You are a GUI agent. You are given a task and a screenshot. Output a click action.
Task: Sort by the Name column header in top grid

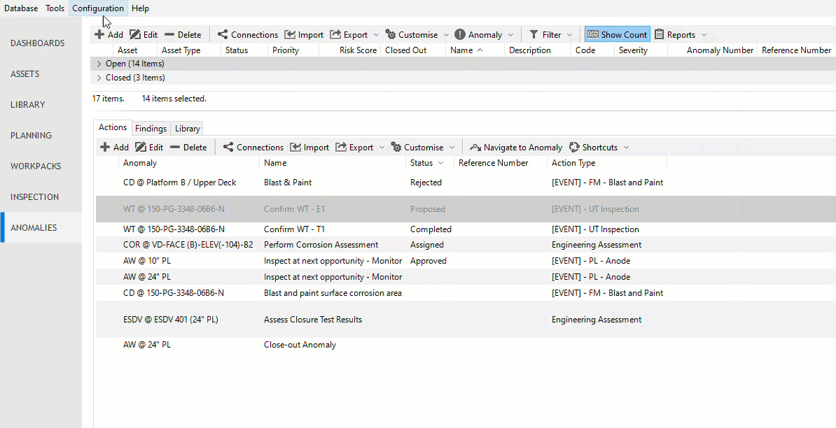coord(475,50)
